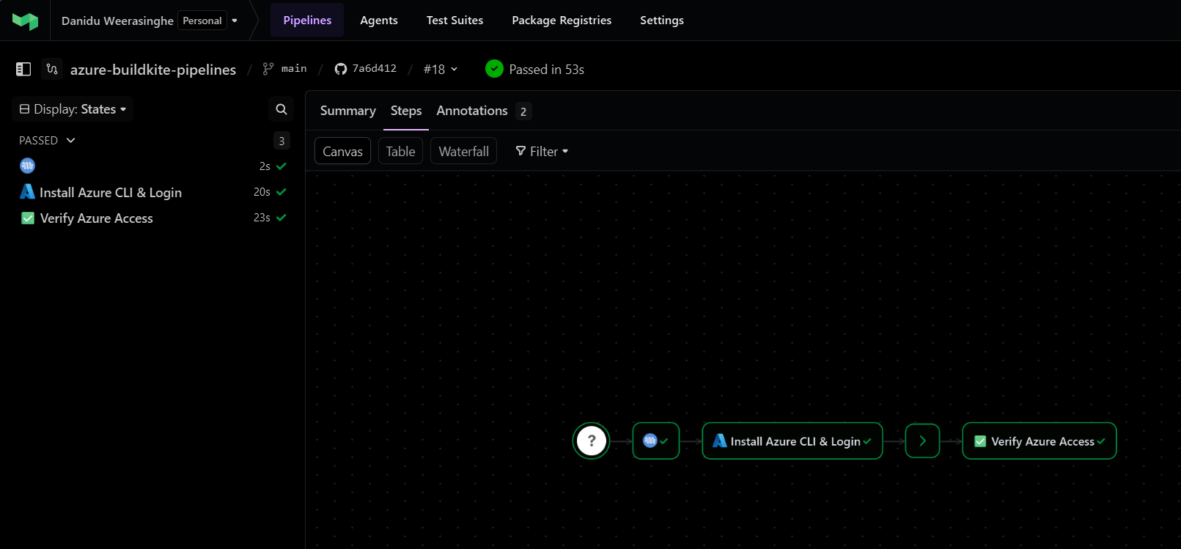This screenshot has height=549, width=1181.
Task: Open the Display: States dropdown
Action: pyautogui.click(x=73, y=109)
